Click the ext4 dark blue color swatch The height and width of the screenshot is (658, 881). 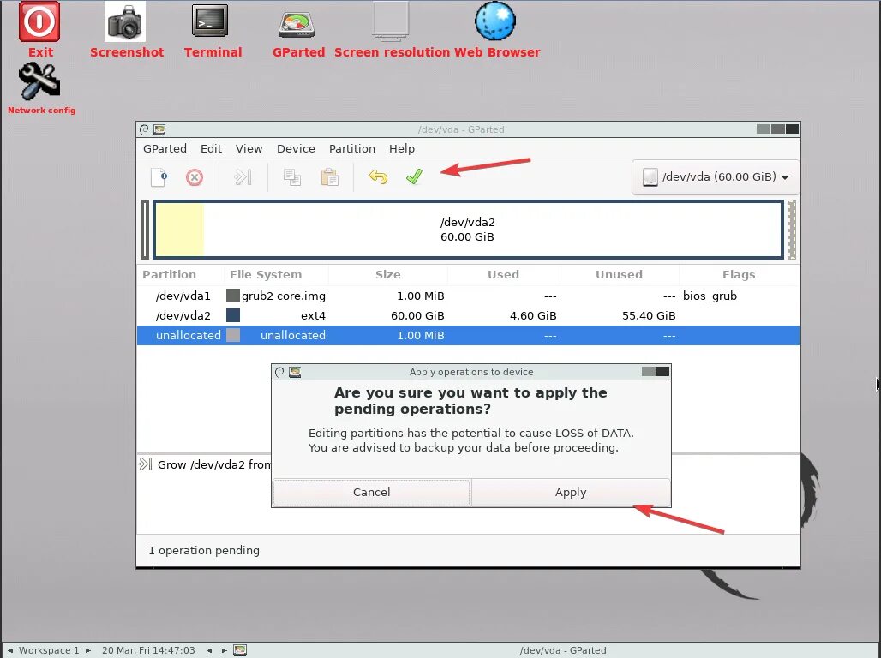click(232, 315)
